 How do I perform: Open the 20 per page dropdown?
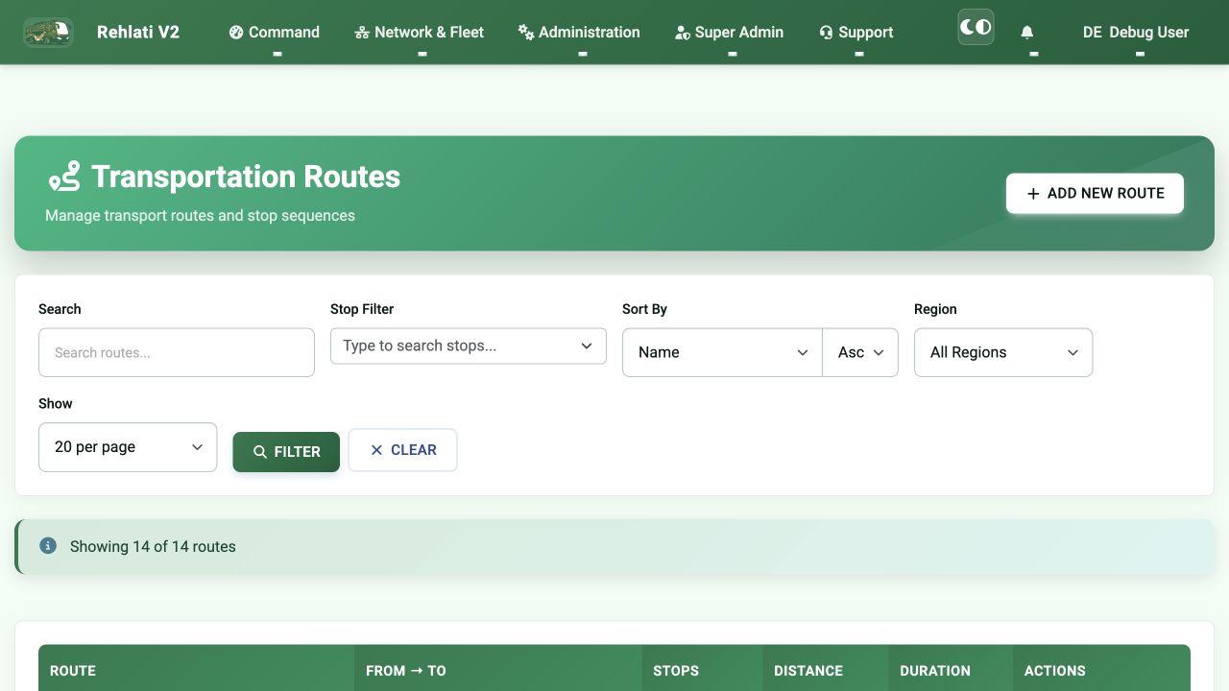click(128, 447)
